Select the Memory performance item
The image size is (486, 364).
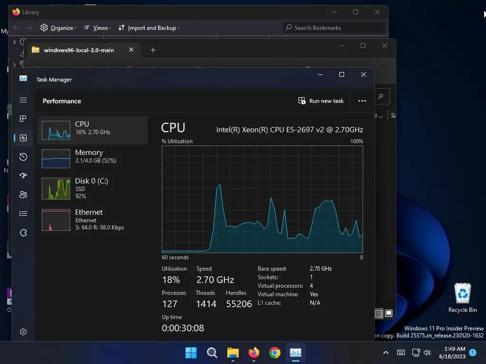(x=92, y=158)
